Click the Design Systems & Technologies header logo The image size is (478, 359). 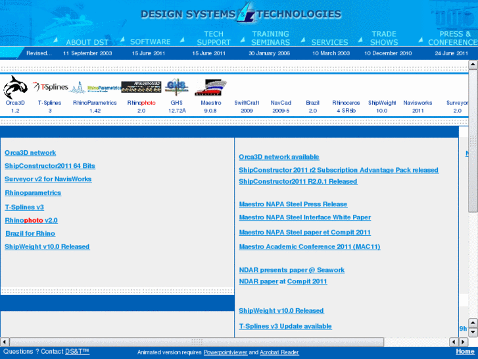[241, 13]
